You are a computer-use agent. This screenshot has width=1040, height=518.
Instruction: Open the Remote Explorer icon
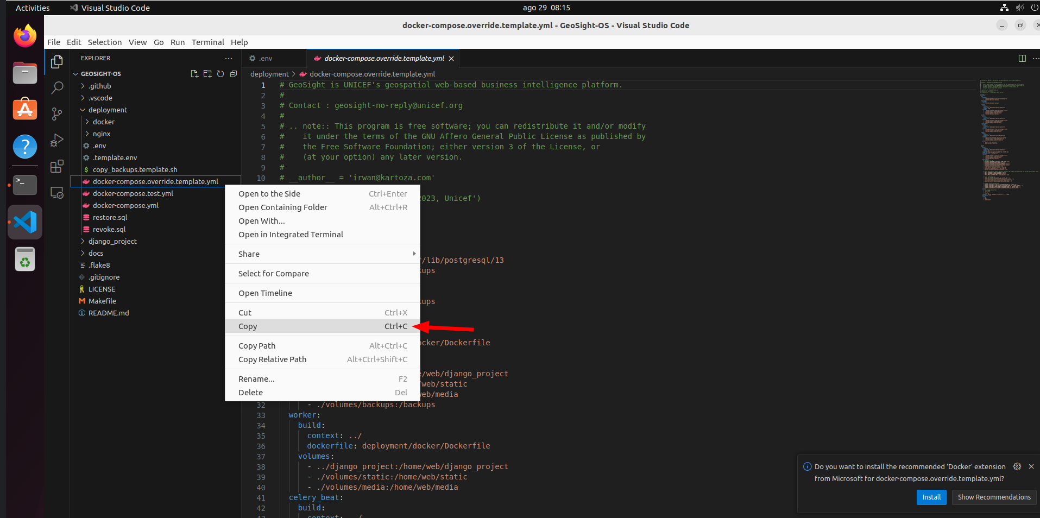coord(57,192)
